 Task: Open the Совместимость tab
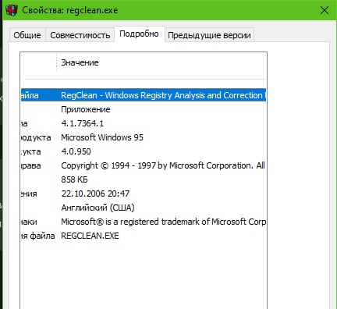80,35
